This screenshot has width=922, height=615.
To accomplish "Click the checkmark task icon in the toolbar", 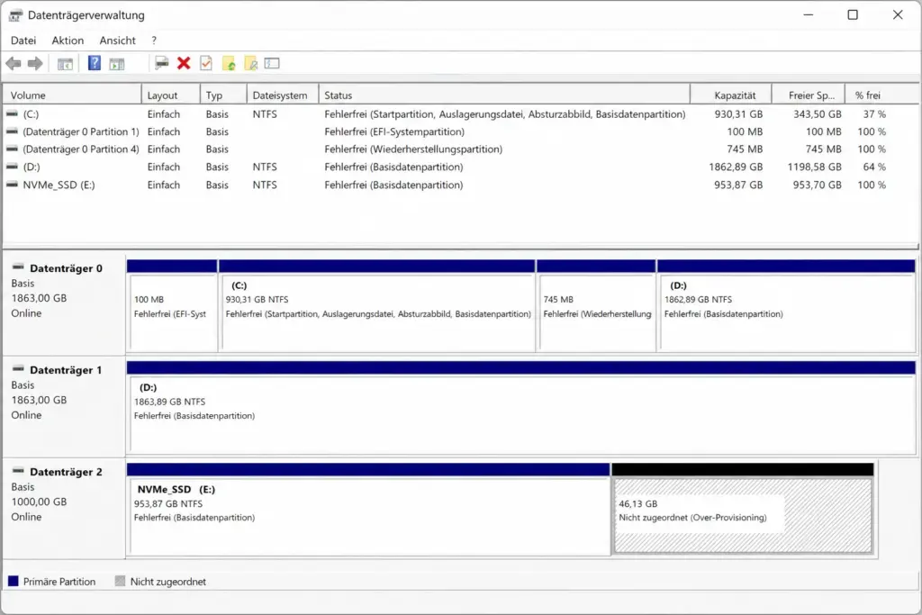I will click(205, 63).
